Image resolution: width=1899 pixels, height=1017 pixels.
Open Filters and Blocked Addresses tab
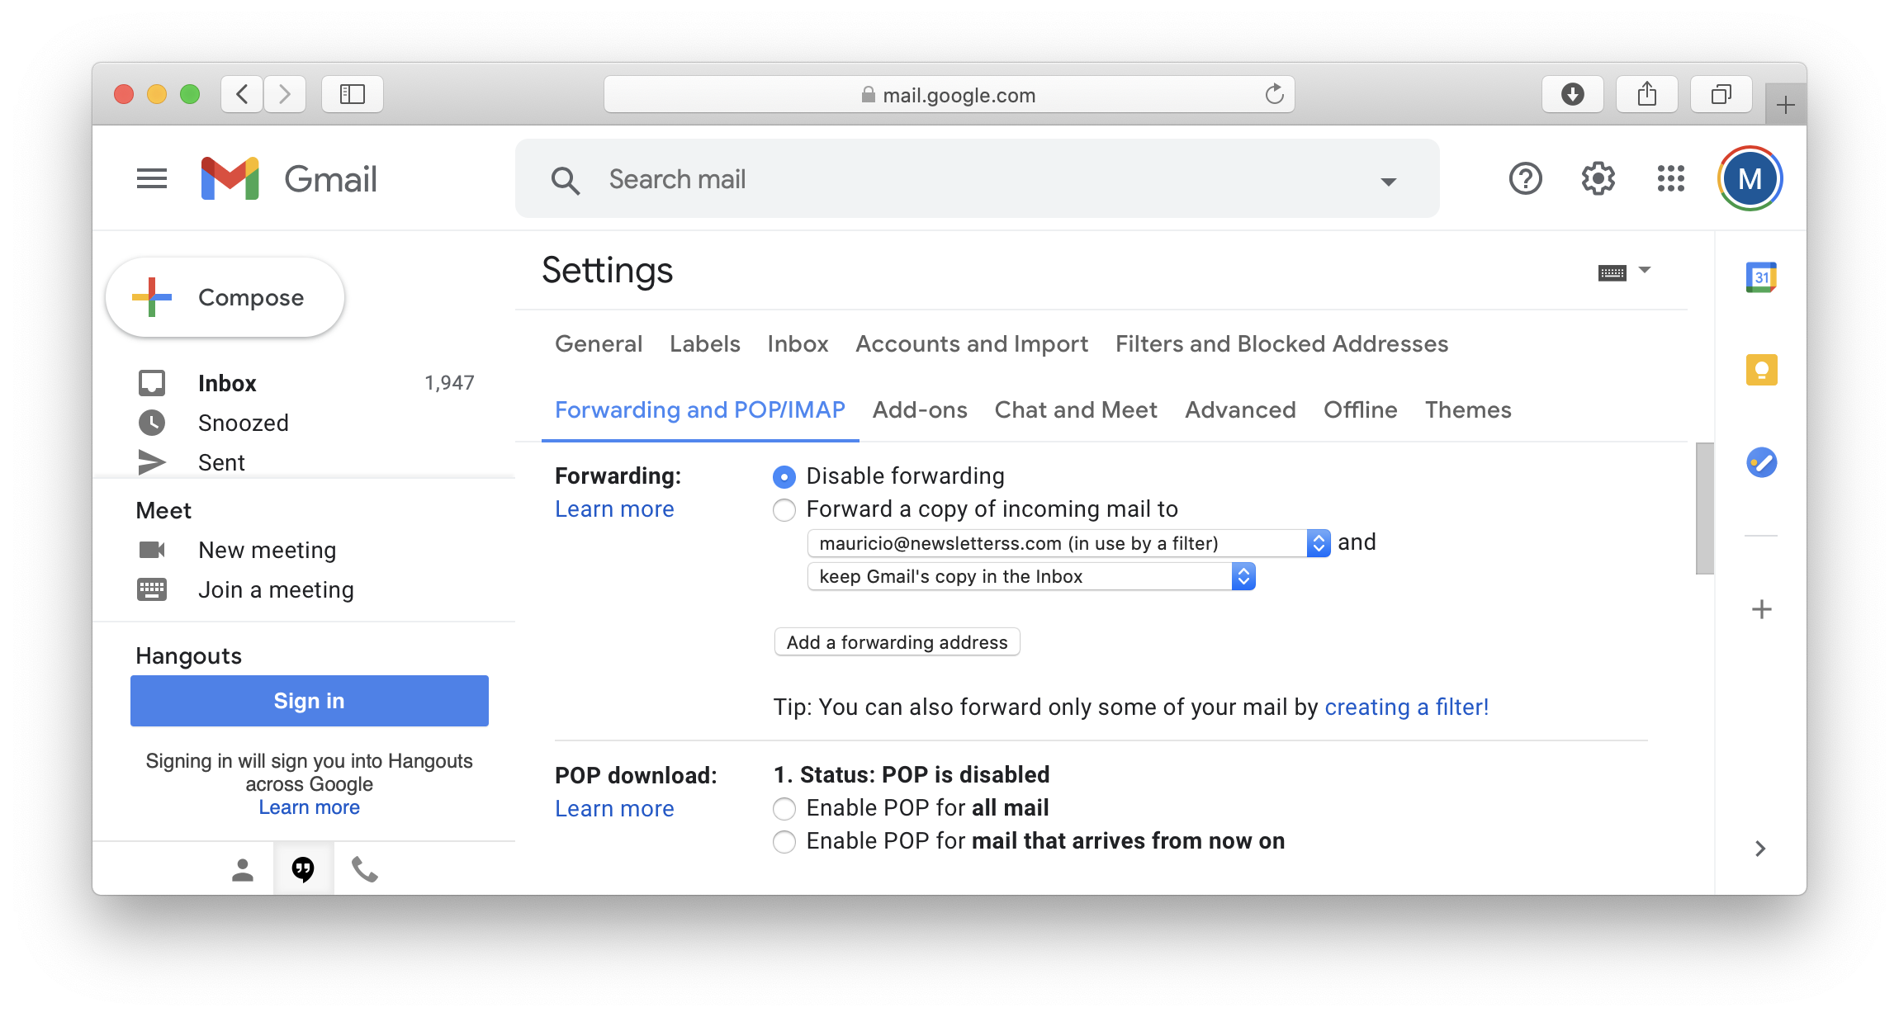pos(1281,343)
